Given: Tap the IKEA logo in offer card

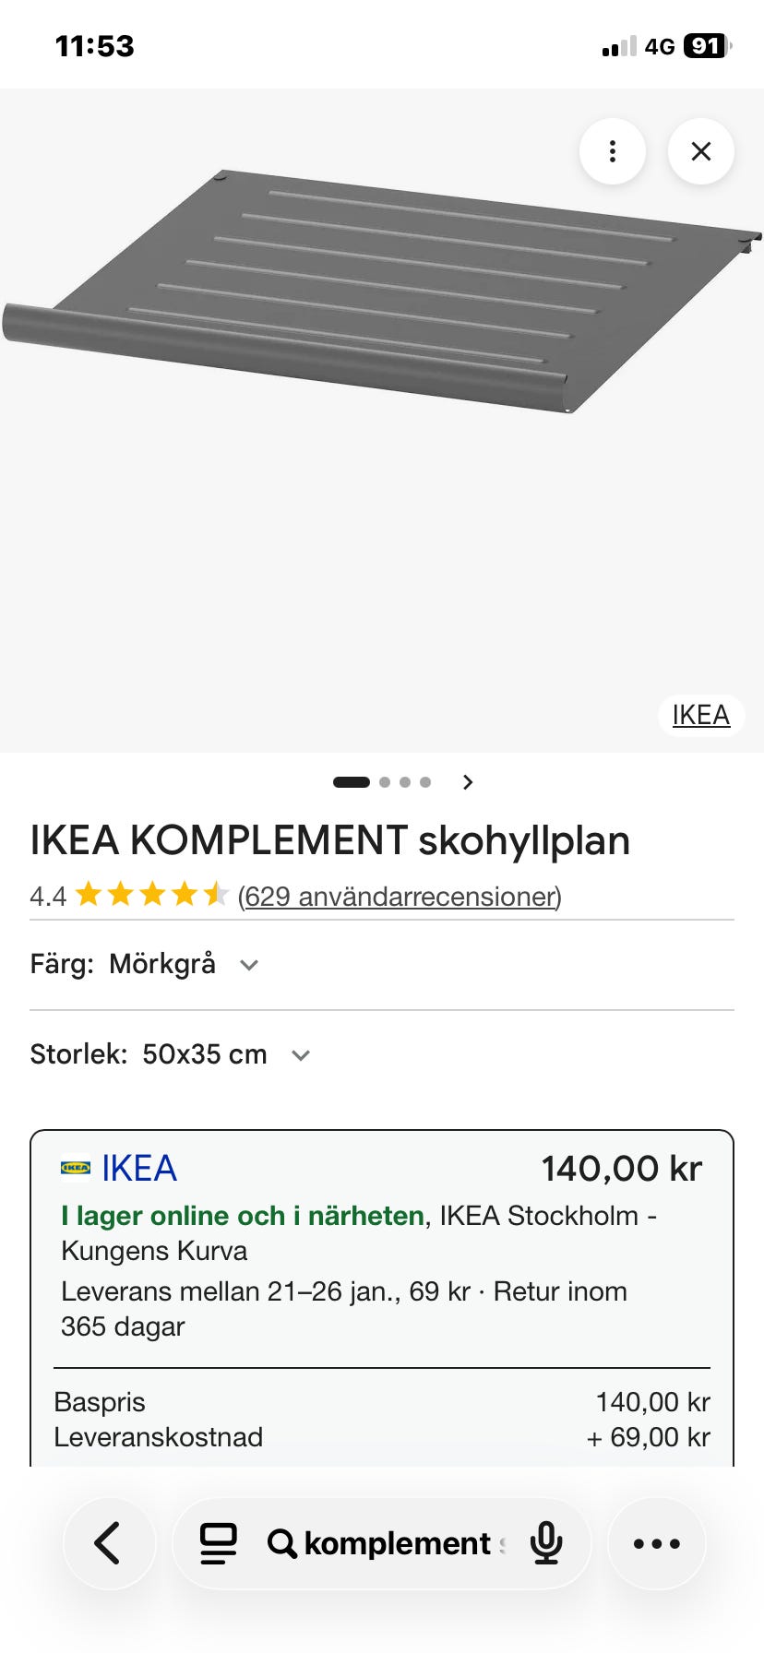Looking at the screenshot, I should pos(76,1168).
